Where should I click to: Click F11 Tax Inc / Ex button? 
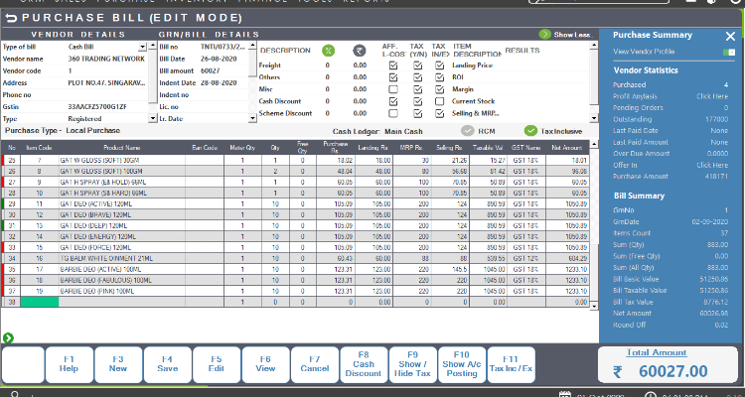click(511, 364)
